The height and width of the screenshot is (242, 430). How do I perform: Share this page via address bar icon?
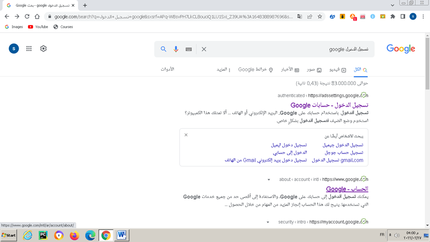pos(310,16)
